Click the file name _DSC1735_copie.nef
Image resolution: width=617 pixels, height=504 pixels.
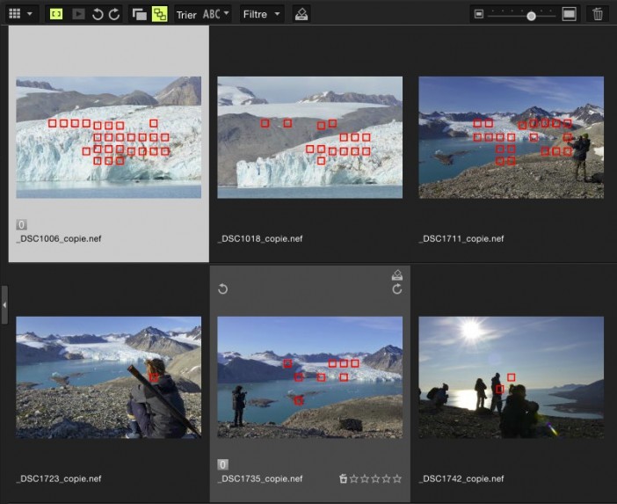coord(260,478)
